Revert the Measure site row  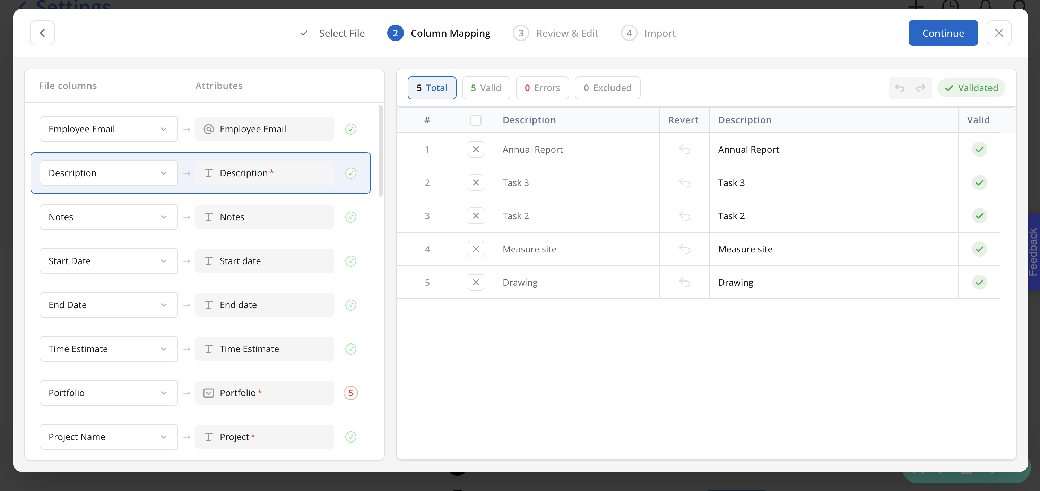[684, 249]
